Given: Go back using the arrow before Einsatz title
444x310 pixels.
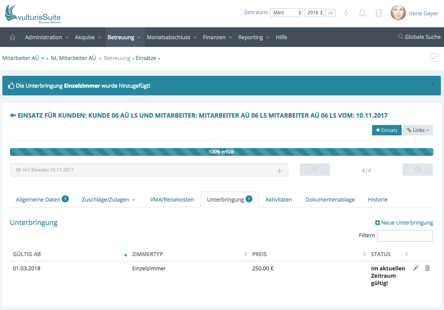Looking at the screenshot, I should point(13,115).
